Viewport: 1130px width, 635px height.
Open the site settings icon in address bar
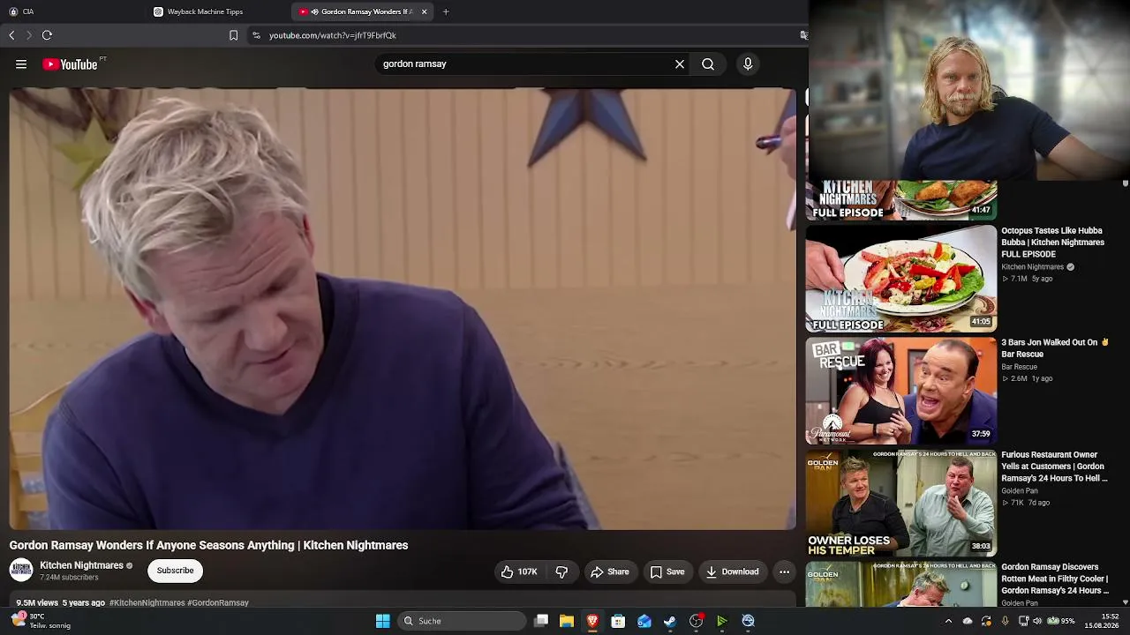256,35
